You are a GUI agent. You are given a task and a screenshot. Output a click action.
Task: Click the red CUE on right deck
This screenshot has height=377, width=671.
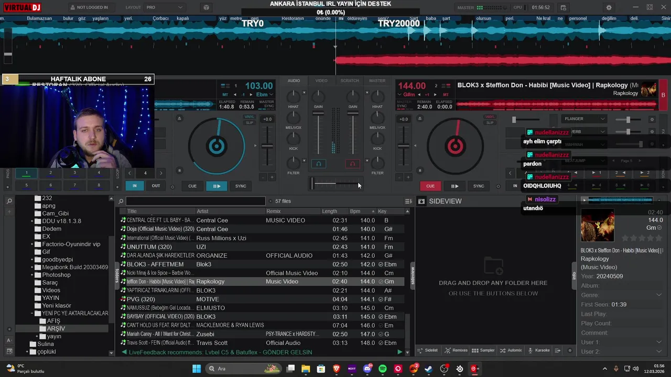(x=430, y=186)
